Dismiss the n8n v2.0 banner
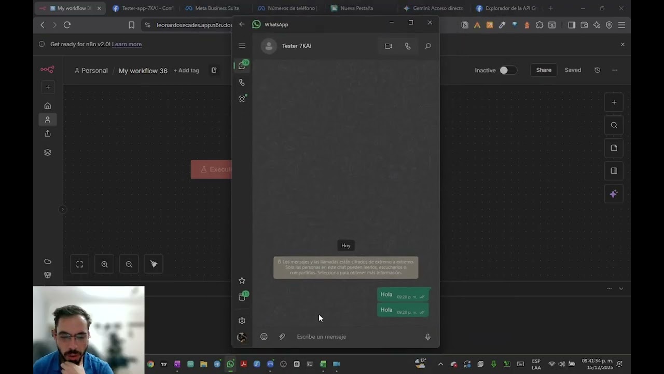Viewport: 664px width, 374px height. (622, 44)
